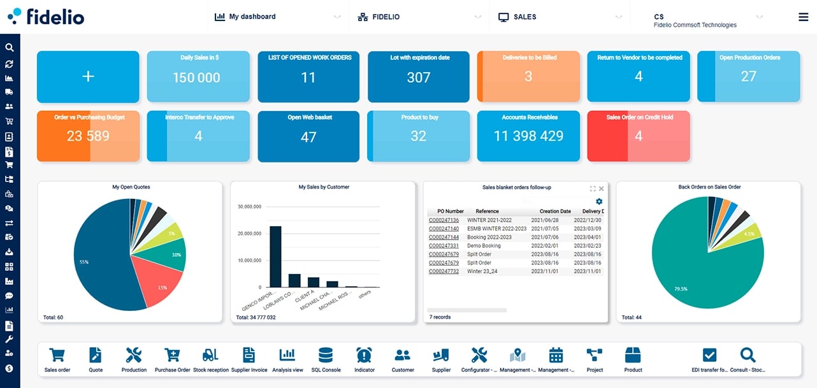Open Accounts Receivables tile
This screenshot has width=817, height=388.
tap(528, 136)
